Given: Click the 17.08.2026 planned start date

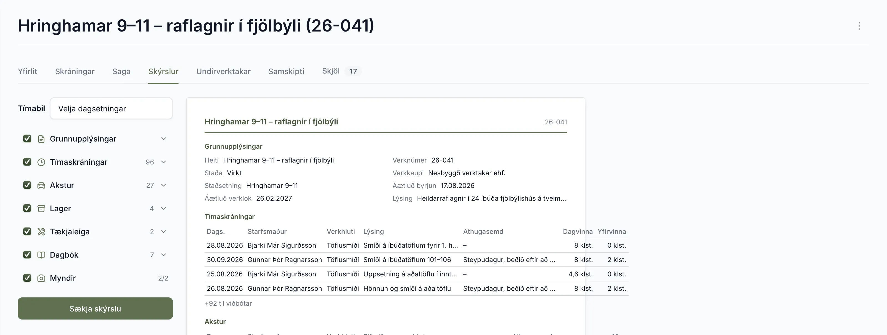Looking at the screenshot, I should pyautogui.click(x=458, y=186).
